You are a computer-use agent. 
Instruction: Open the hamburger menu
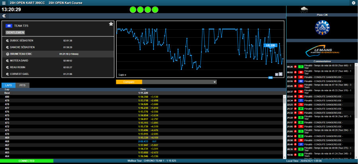click(4, 3)
